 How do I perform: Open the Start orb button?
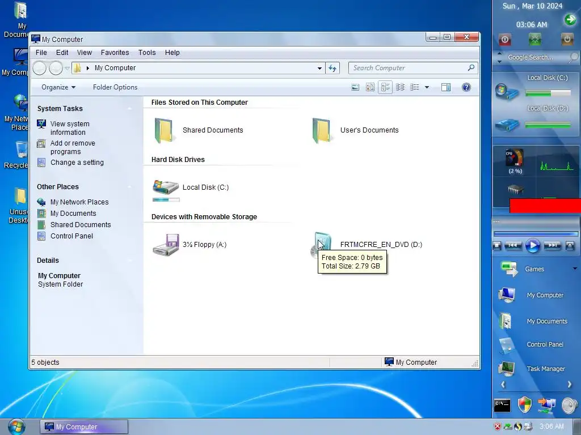(16, 427)
